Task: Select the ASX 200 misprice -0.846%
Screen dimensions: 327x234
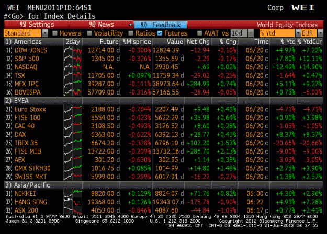Action: pyautogui.click(x=139, y=210)
